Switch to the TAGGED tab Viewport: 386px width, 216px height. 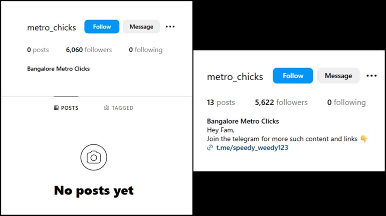coord(119,108)
